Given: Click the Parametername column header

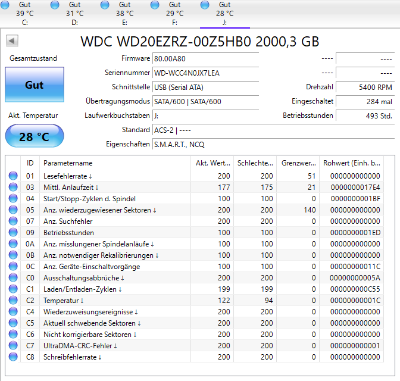Looking at the screenshot, I should point(115,163).
